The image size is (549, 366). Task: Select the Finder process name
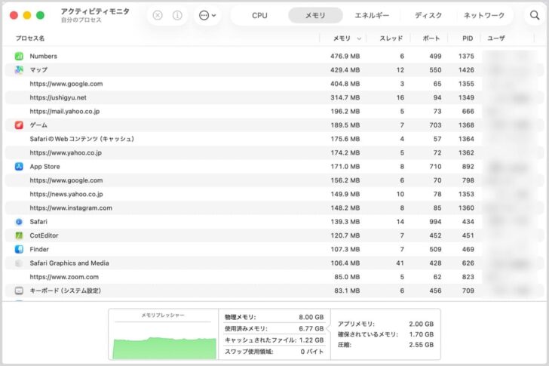pos(39,249)
